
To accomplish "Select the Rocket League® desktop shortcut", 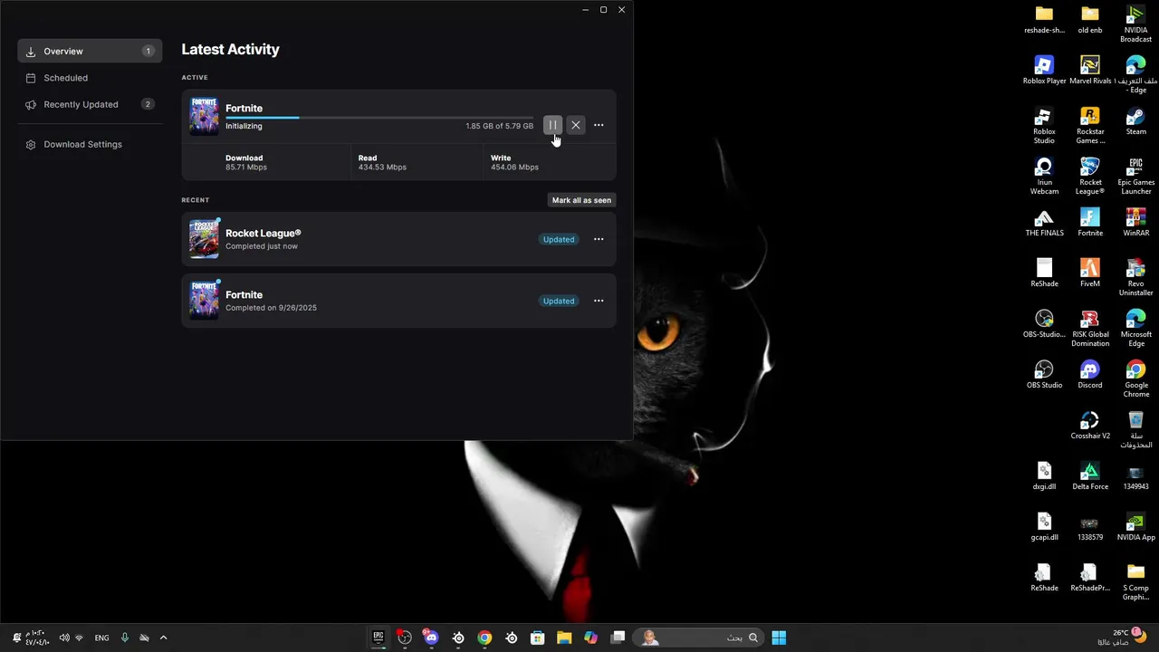I will click(x=1090, y=177).
